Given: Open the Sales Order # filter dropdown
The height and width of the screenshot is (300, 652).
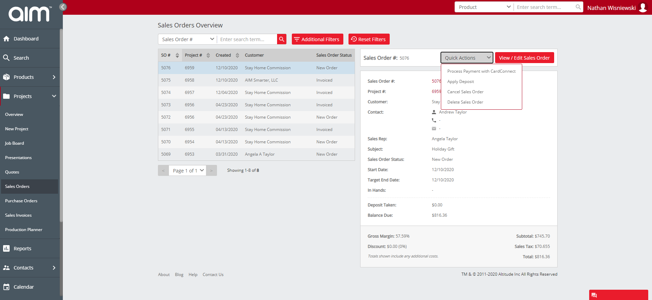Looking at the screenshot, I should pos(187,39).
